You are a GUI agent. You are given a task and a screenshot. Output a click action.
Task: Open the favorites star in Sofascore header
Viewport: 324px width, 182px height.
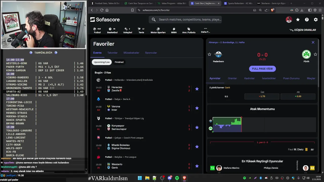click(x=298, y=19)
